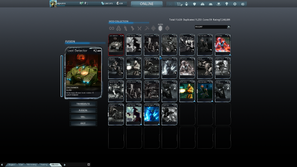Show all mods with the infinity filter

tap(111, 28)
